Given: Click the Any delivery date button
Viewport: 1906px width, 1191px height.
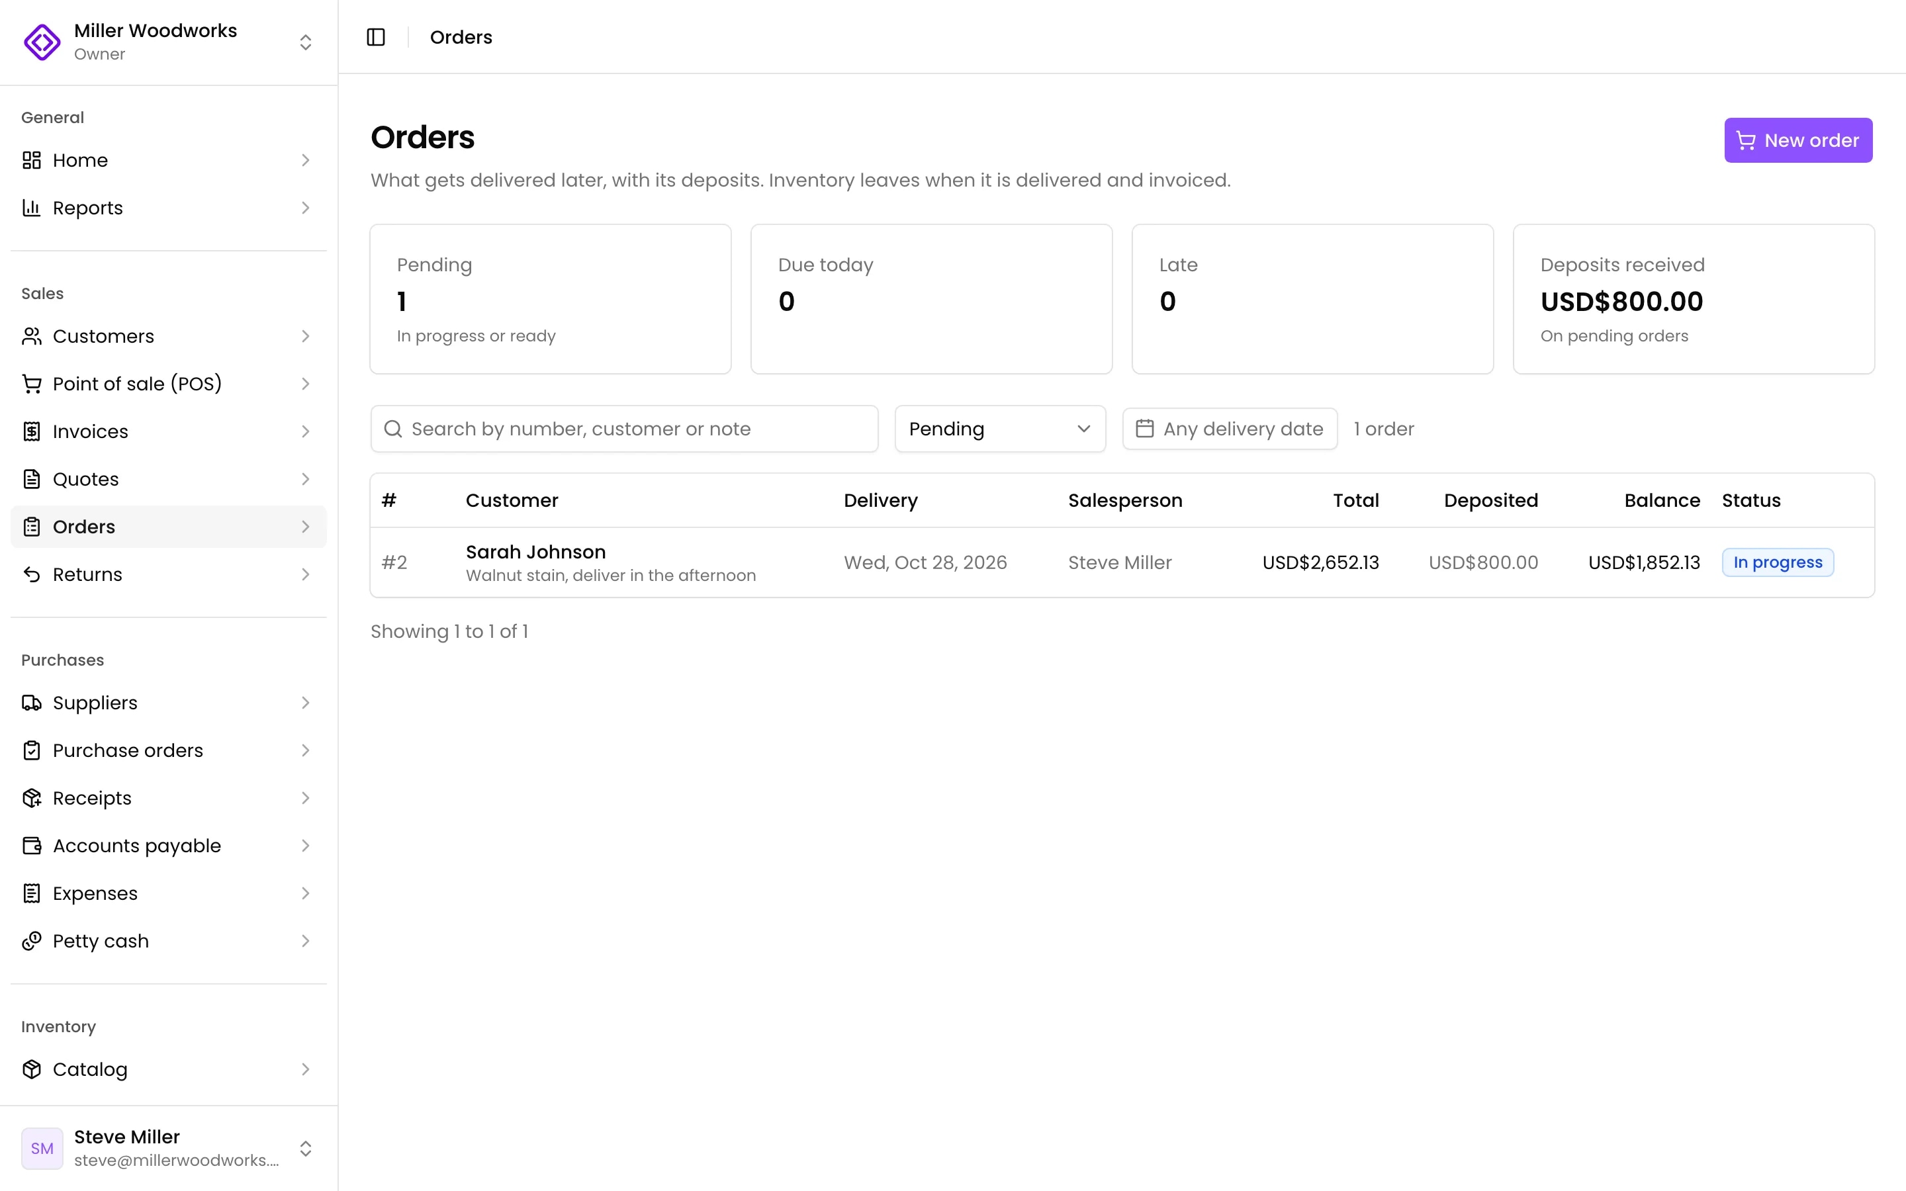Looking at the screenshot, I should (x=1230, y=429).
